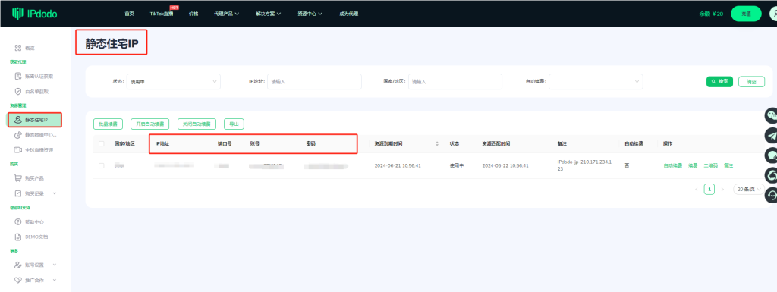This screenshot has width=777, height=292.
Task: Expand 代理产品 menu
Action: pyautogui.click(x=226, y=14)
